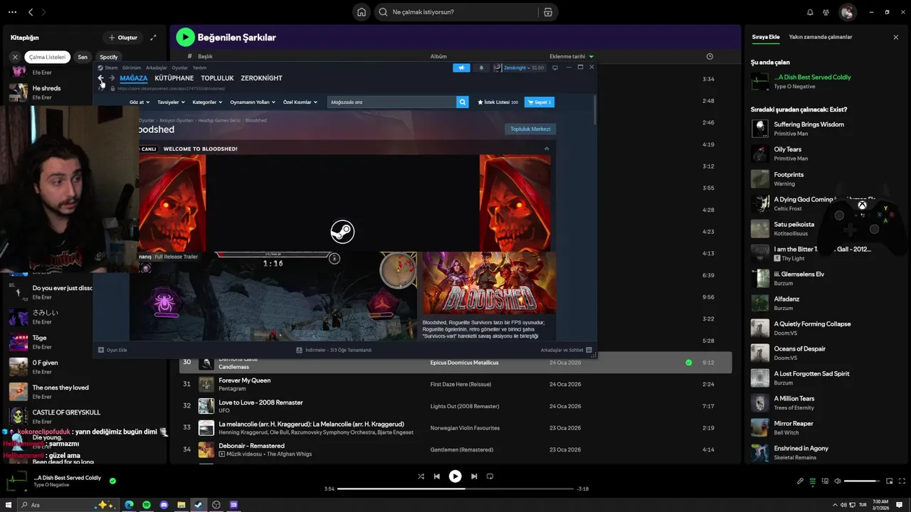This screenshot has width=911, height=512.
Task: Clear library filter with X chip
Action: point(15,57)
